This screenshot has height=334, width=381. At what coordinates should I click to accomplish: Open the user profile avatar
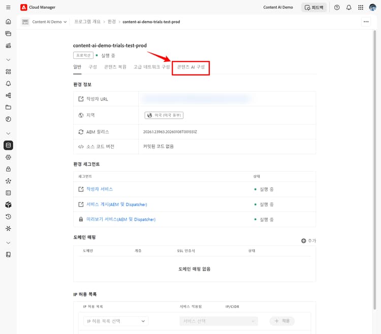[x=372, y=7]
